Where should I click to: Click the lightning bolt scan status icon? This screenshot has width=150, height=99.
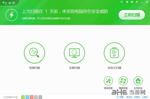11,15
